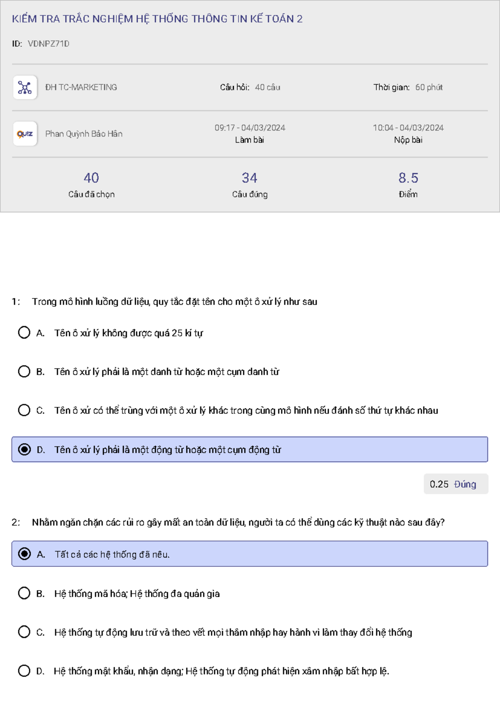This screenshot has height=707, width=500.
Task: Click the ĐH TC-MARKETING network icon
Action: (x=25, y=88)
